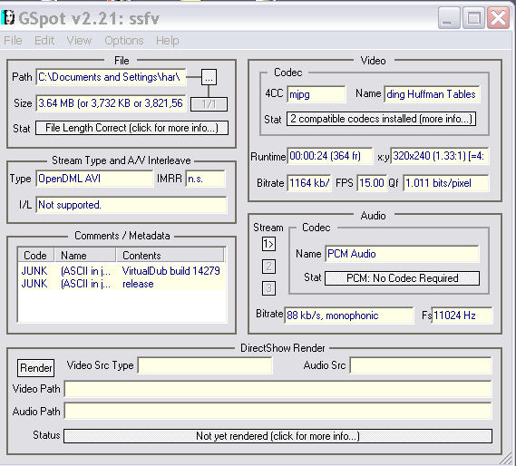Select first JUNK metadata row
This screenshot has width=516, height=466.
tap(122, 271)
